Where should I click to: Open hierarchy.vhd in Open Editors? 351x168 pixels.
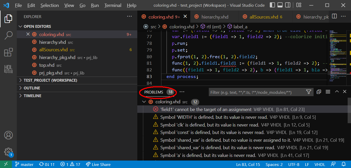pos(77,42)
